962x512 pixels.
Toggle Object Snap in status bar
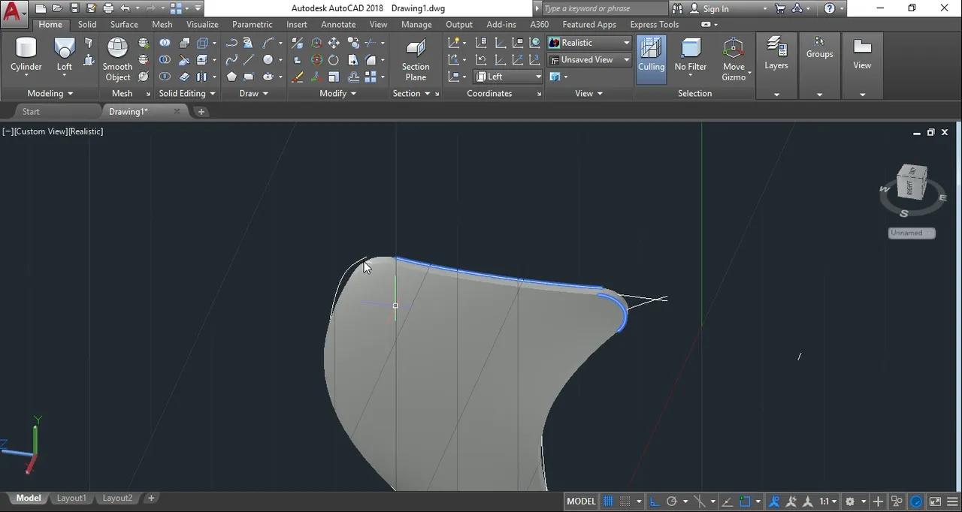click(x=745, y=501)
